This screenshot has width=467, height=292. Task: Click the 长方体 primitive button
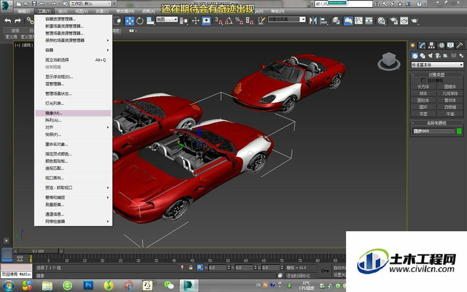tap(423, 87)
